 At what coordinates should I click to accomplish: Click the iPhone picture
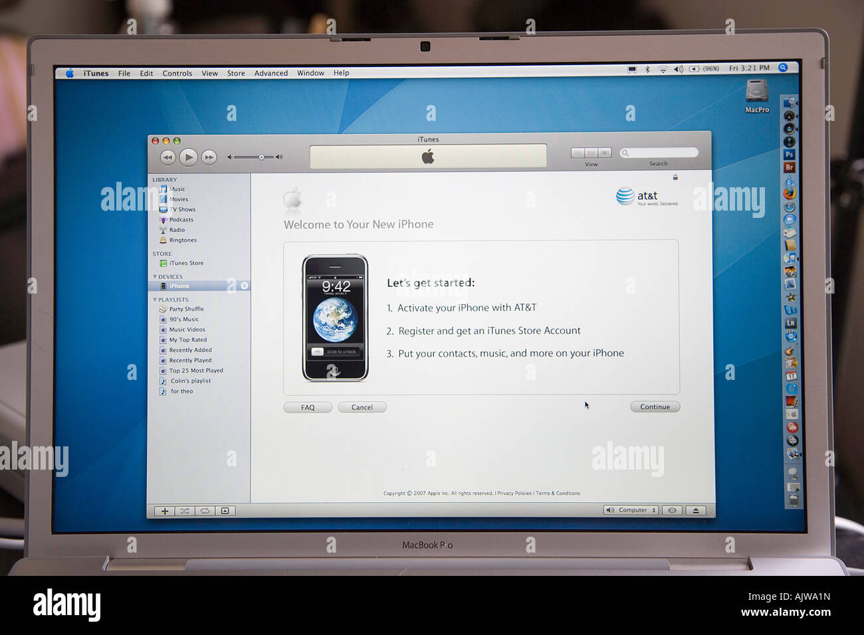[x=335, y=317]
